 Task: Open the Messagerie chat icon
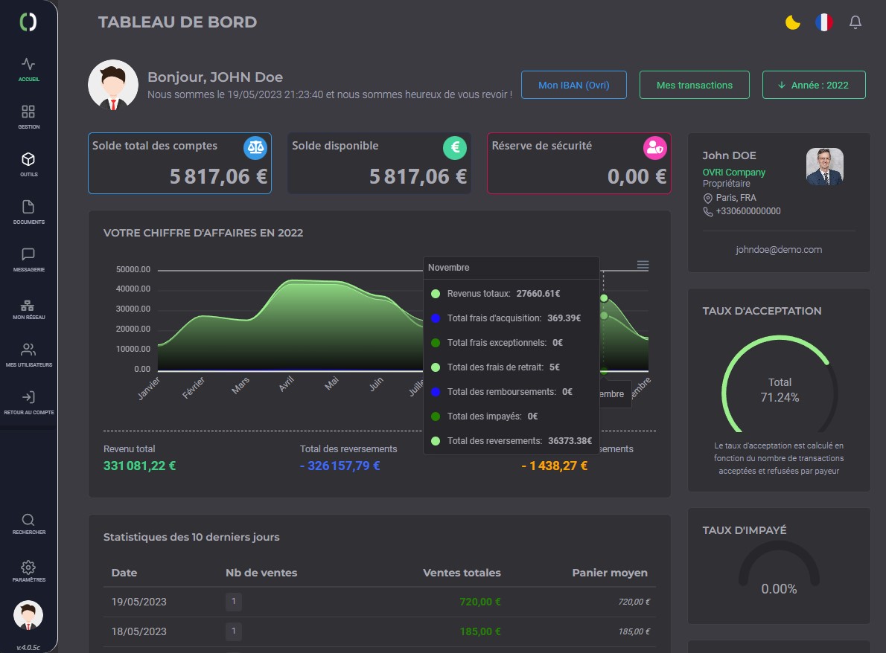click(x=28, y=254)
